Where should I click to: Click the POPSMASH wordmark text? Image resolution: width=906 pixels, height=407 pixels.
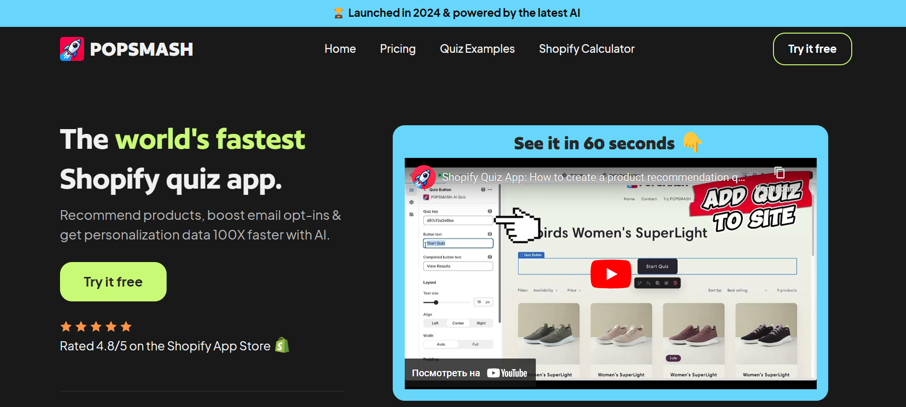pyautogui.click(x=141, y=49)
